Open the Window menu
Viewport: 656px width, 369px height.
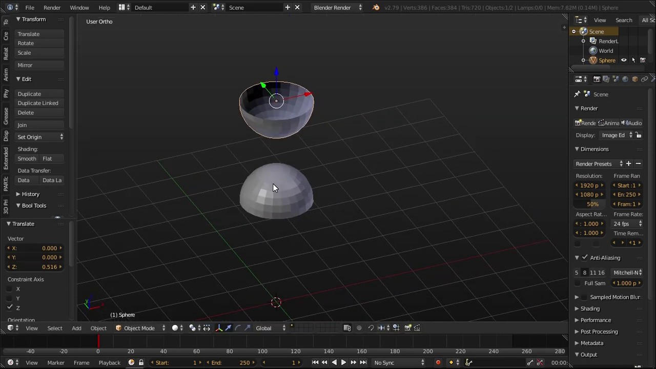point(79,8)
